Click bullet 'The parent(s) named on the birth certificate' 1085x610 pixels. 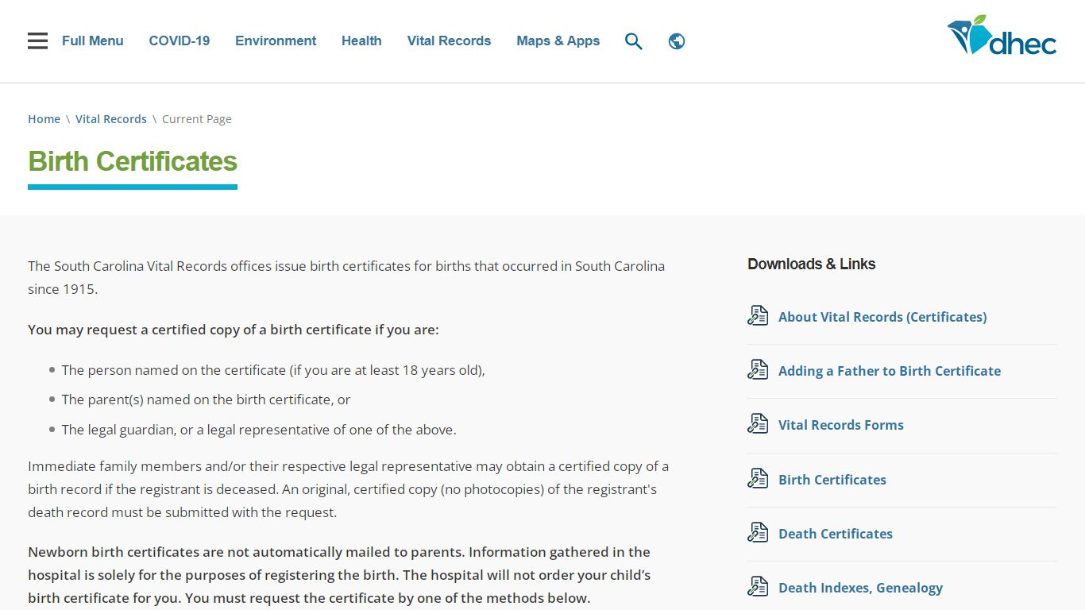[206, 400]
